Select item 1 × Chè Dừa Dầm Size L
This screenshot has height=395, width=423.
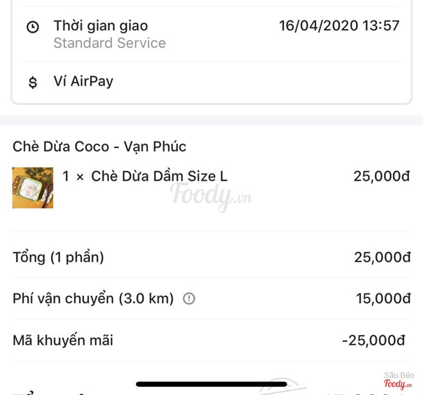point(145,176)
